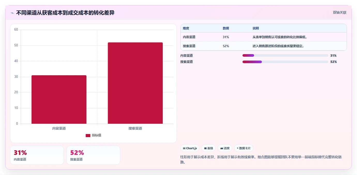
Task: Select the 进度 tag
Action: 225,148
